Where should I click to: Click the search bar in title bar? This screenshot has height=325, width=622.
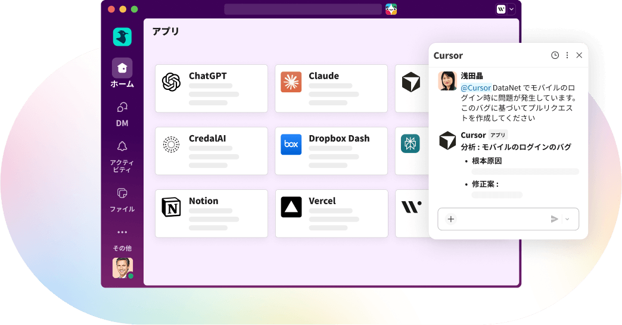click(303, 9)
